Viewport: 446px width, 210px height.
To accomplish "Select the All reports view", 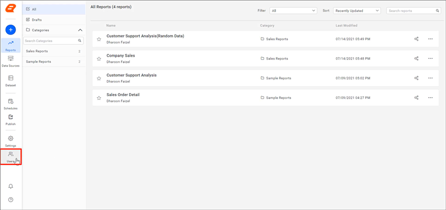I will [x=54, y=9].
